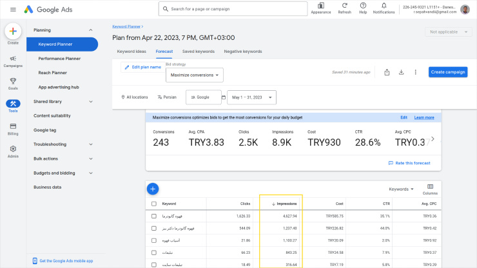Screen dimensions: 477x268
Task: Open the Help menu
Action: pos(363,8)
